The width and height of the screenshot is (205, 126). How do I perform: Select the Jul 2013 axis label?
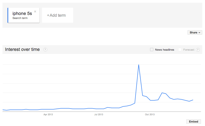[99, 115]
